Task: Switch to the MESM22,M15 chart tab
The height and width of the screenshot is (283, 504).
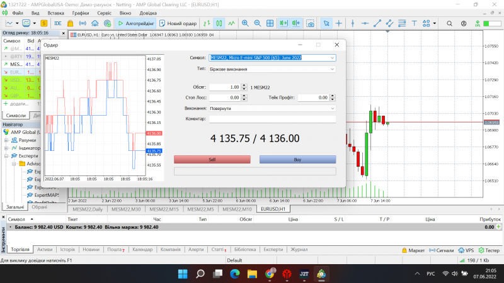Action: click(x=164, y=209)
